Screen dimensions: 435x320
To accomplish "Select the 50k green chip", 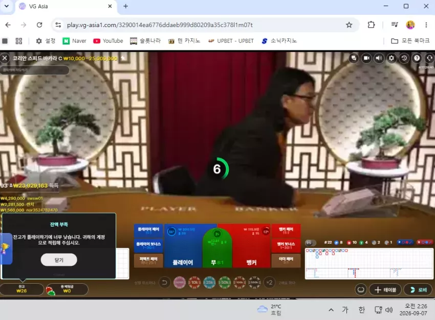I will tap(225, 283).
